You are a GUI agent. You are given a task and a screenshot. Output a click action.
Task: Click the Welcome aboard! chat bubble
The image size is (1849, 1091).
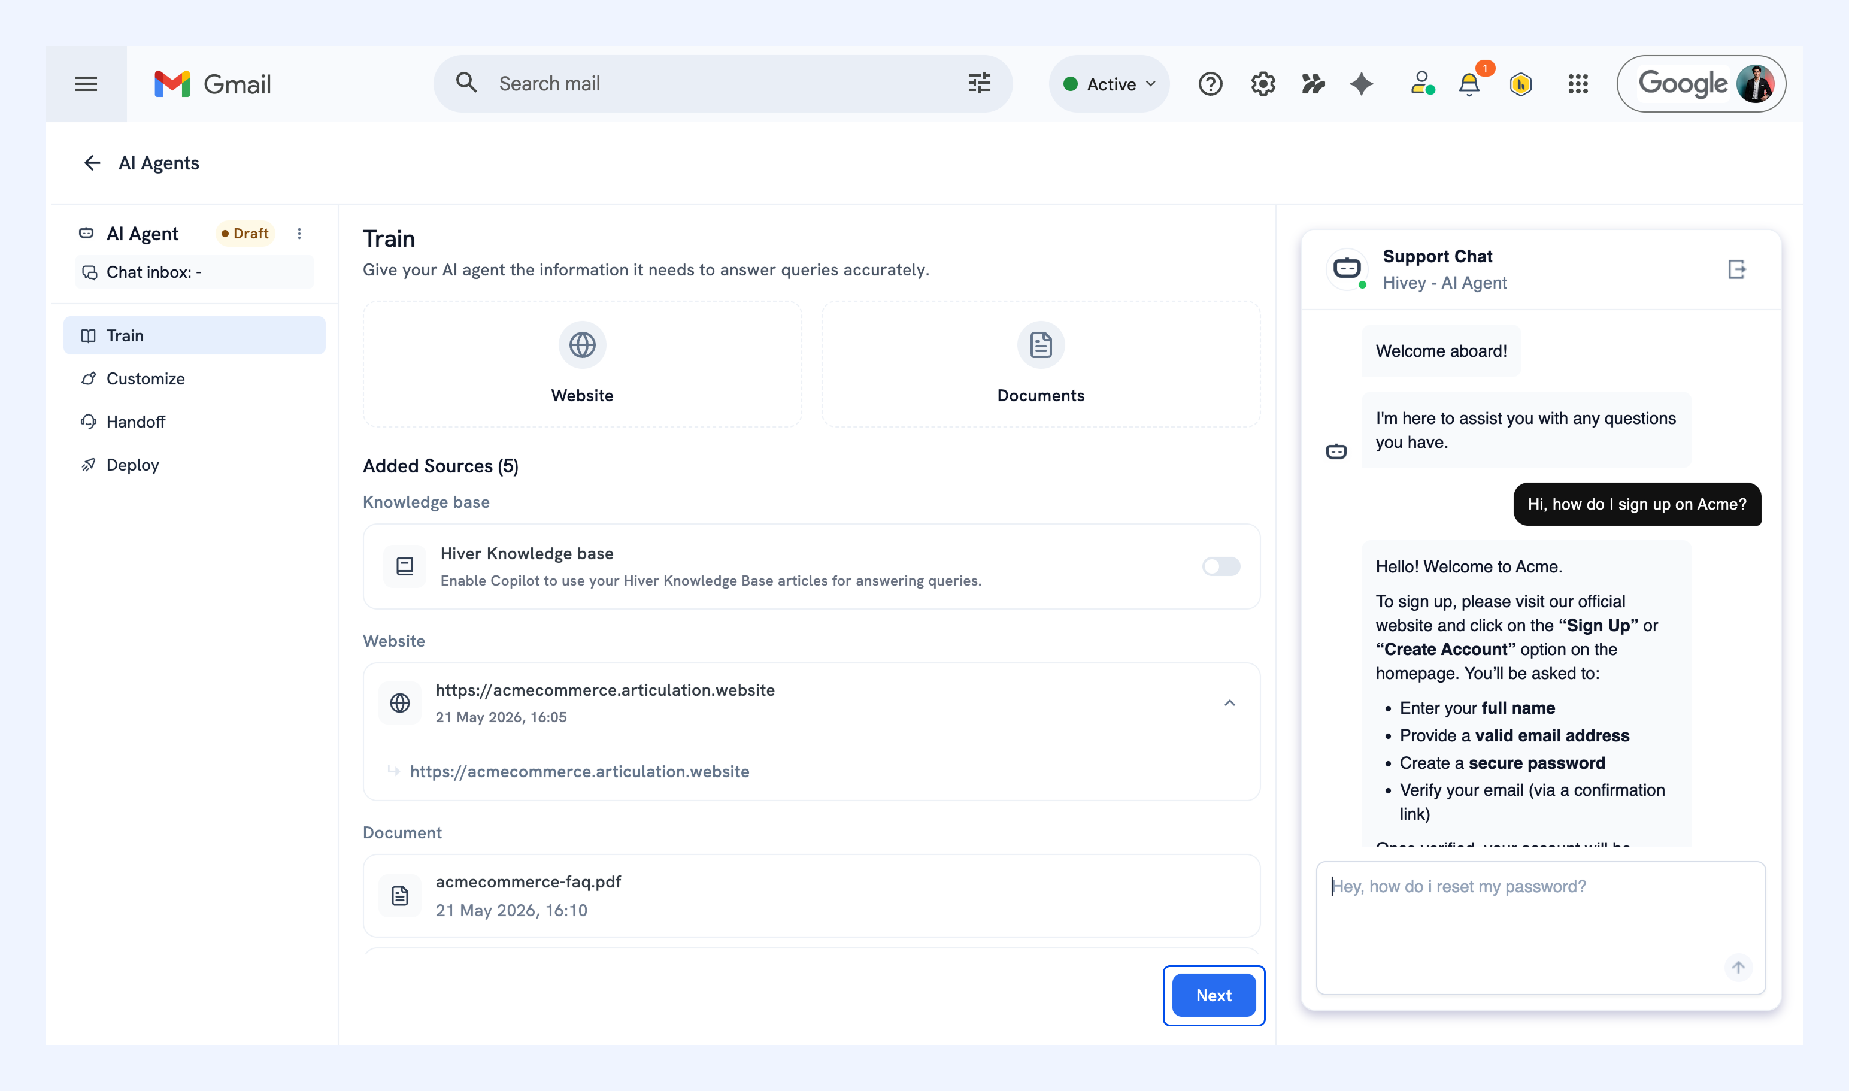[x=1441, y=351]
